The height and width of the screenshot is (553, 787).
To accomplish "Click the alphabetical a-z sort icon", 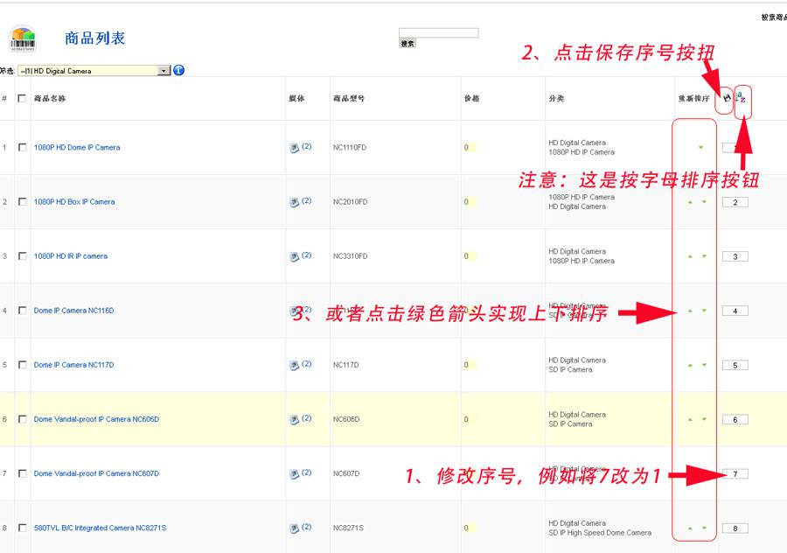I will (742, 99).
